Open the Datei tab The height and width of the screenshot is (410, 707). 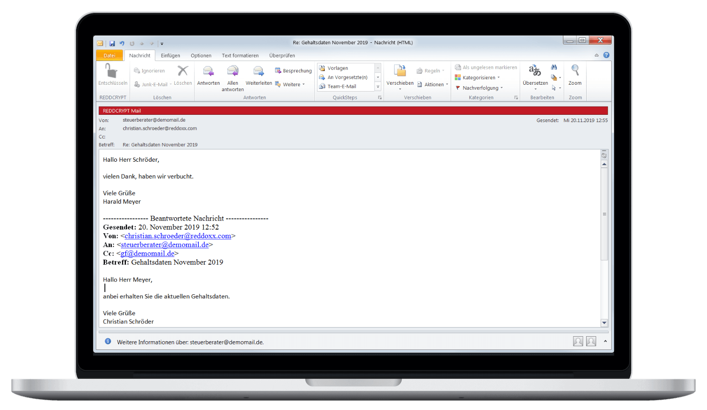109,56
